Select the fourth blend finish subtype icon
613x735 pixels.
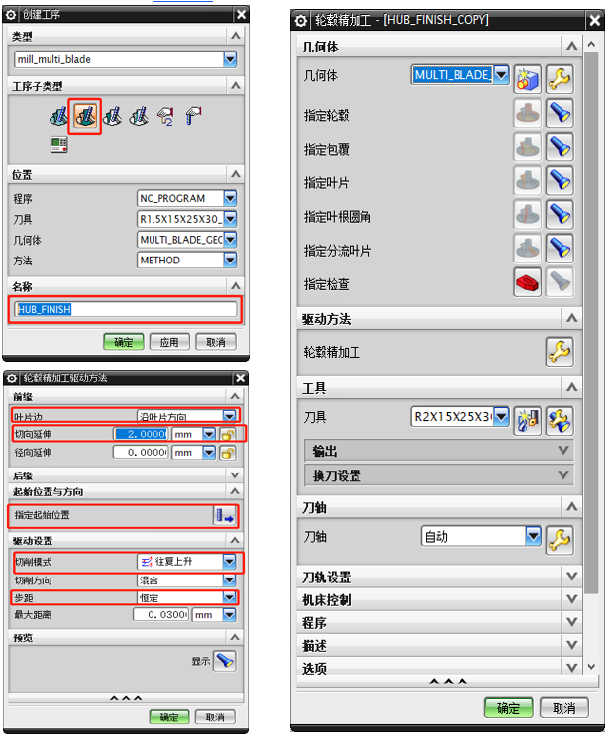tap(140, 116)
